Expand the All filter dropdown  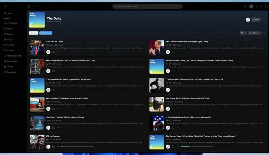pos(243,33)
